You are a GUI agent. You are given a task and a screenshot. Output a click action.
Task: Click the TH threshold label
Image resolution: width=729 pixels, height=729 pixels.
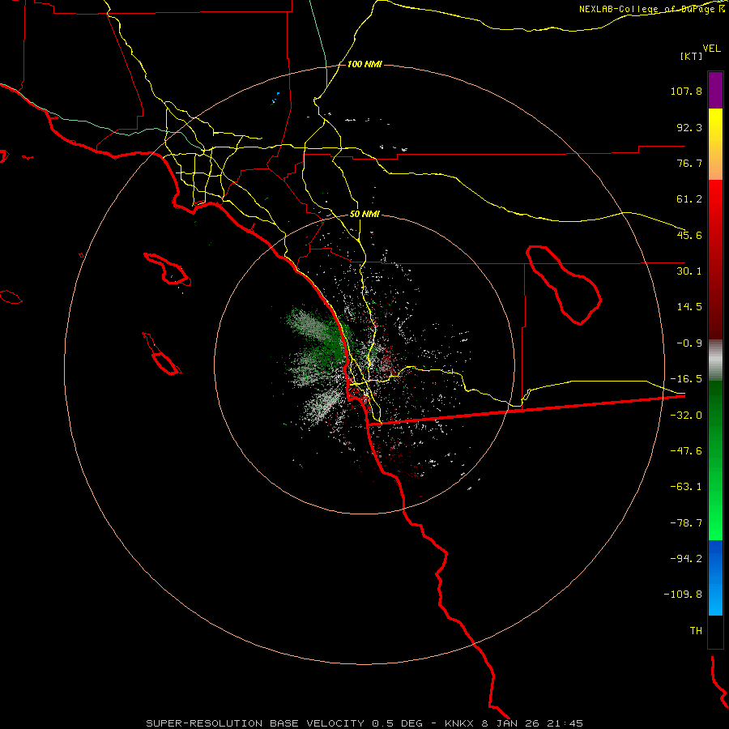point(696,631)
